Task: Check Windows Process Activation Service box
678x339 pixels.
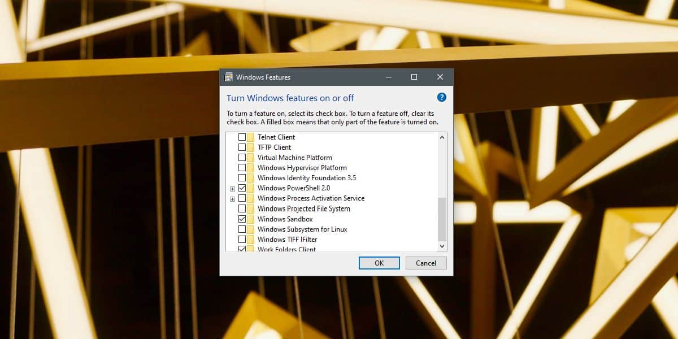Action: click(242, 198)
